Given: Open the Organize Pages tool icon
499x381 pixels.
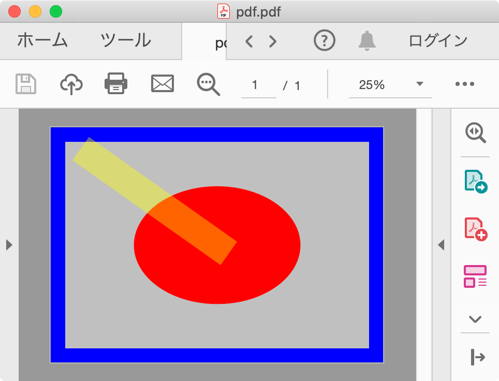Looking at the screenshot, I should pos(475,275).
